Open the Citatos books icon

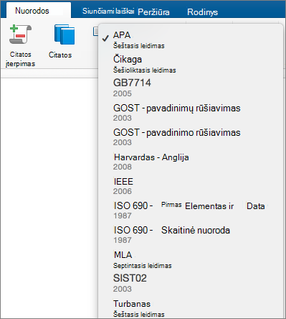65,34
